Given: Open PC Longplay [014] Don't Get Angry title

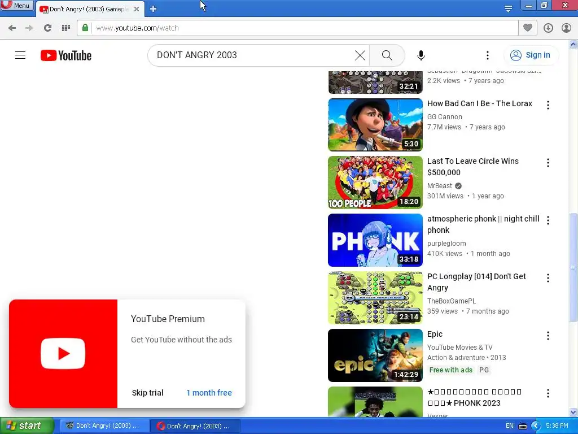Looking at the screenshot, I should 476,282.
